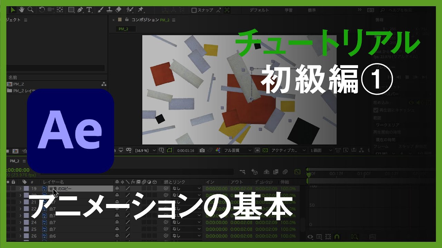Open the color channel display icon
The image size is (442, 248).
pos(218,151)
